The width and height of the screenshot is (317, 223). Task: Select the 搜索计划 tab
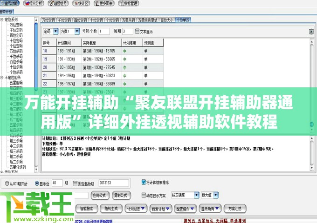pyautogui.click(x=7, y=12)
